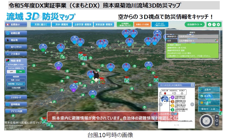Open settings with the gear icon
Image resolution: width=225 pixels, height=139 pixels.
pyautogui.click(x=218, y=25)
